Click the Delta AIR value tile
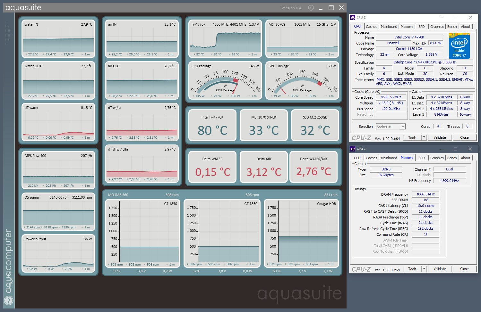 pyautogui.click(x=264, y=167)
